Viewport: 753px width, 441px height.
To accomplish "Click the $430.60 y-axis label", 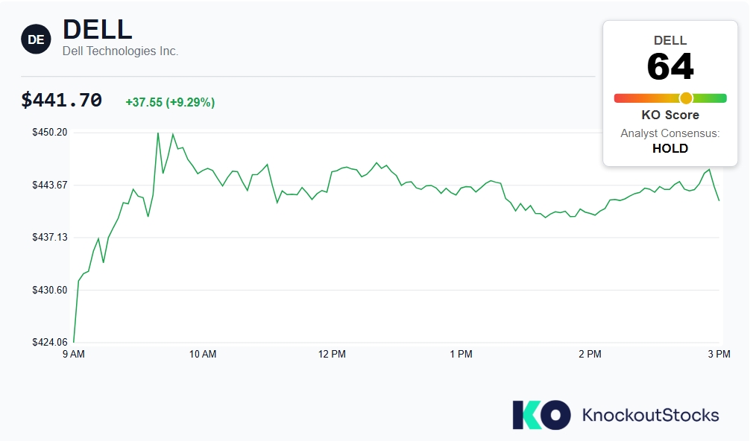I will coord(50,290).
